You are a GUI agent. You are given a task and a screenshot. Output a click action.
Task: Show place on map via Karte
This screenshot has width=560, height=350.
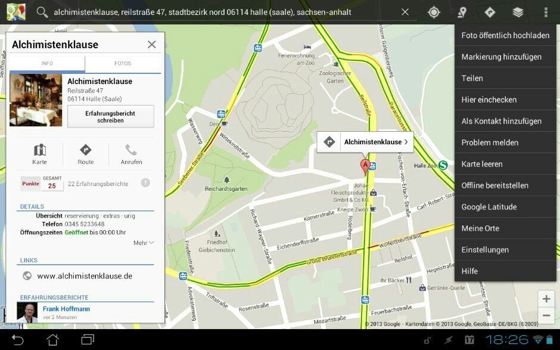[40, 154]
